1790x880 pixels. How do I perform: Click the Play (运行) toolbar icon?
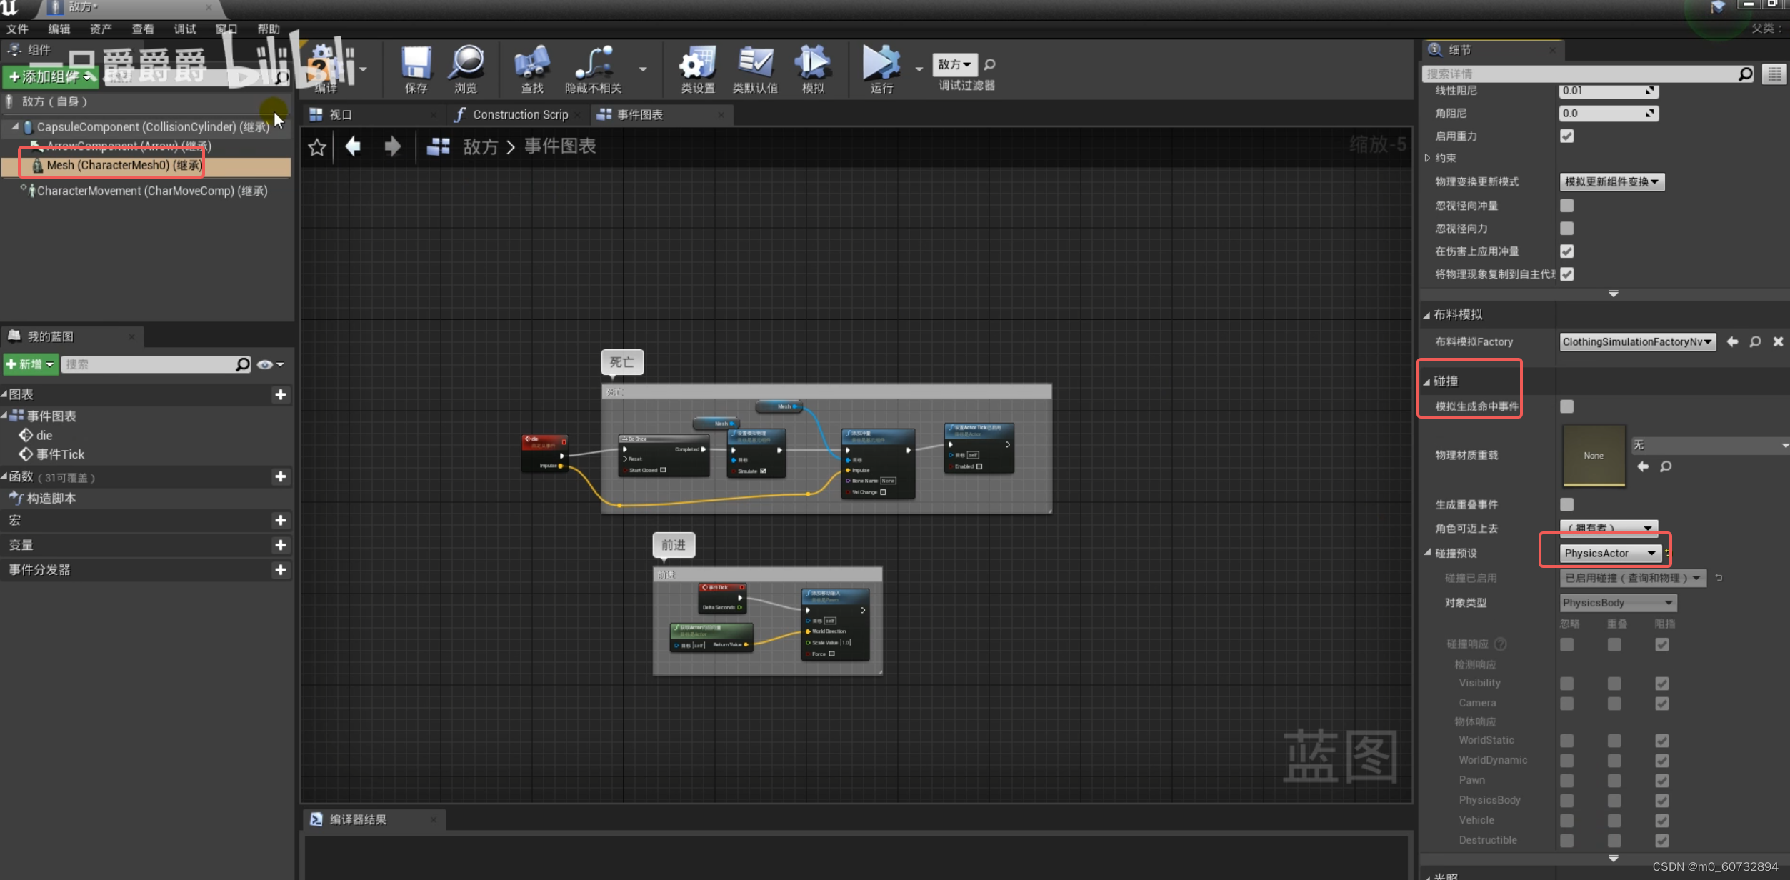click(x=881, y=69)
